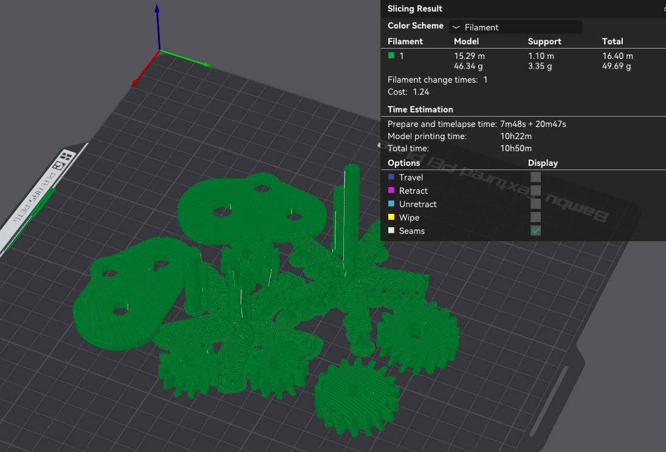Click the "Color Scheme" label
The image size is (666, 452).
[x=416, y=26]
